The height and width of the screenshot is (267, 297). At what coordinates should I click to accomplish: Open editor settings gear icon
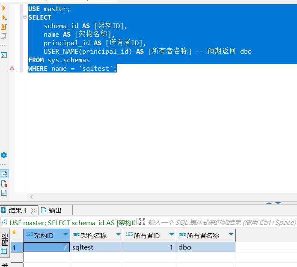click(4, 155)
